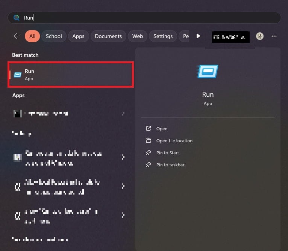This screenshot has height=251, width=288.
Task: Switch to the Apps filter tab
Action: pos(79,36)
